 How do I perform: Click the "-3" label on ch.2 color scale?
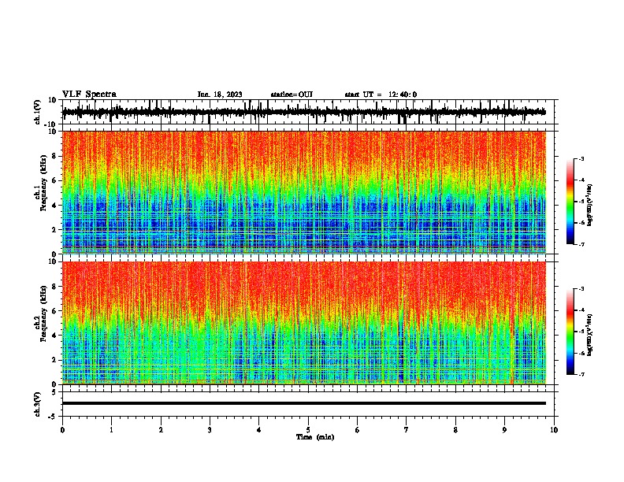click(x=581, y=289)
